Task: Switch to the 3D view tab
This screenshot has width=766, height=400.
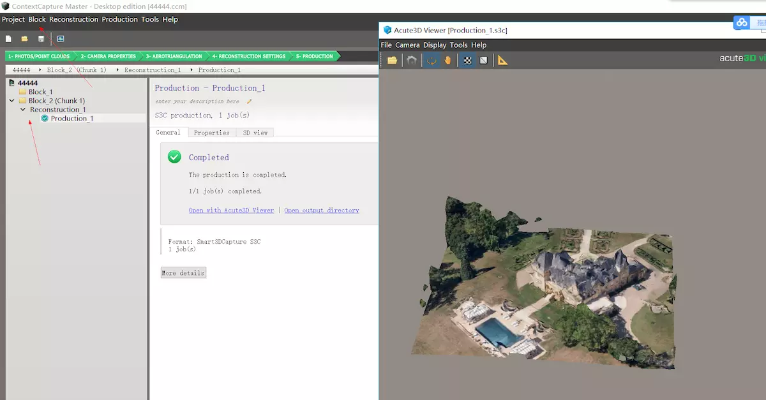Action: coord(255,133)
